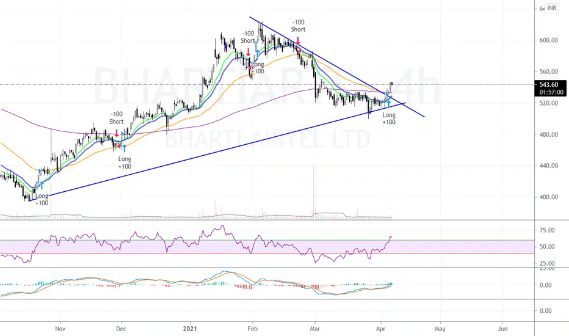
Task: Click the Dec label on time axis
Action: [x=121, y=329]
